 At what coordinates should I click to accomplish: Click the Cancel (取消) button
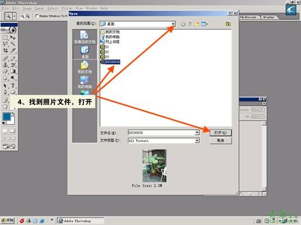coord(221,140)
